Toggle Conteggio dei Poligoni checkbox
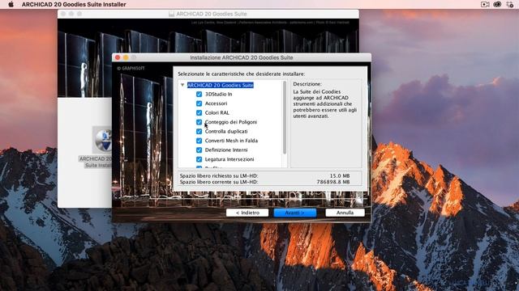The width and height of the screenshot is (519, 291). point(199,122)
